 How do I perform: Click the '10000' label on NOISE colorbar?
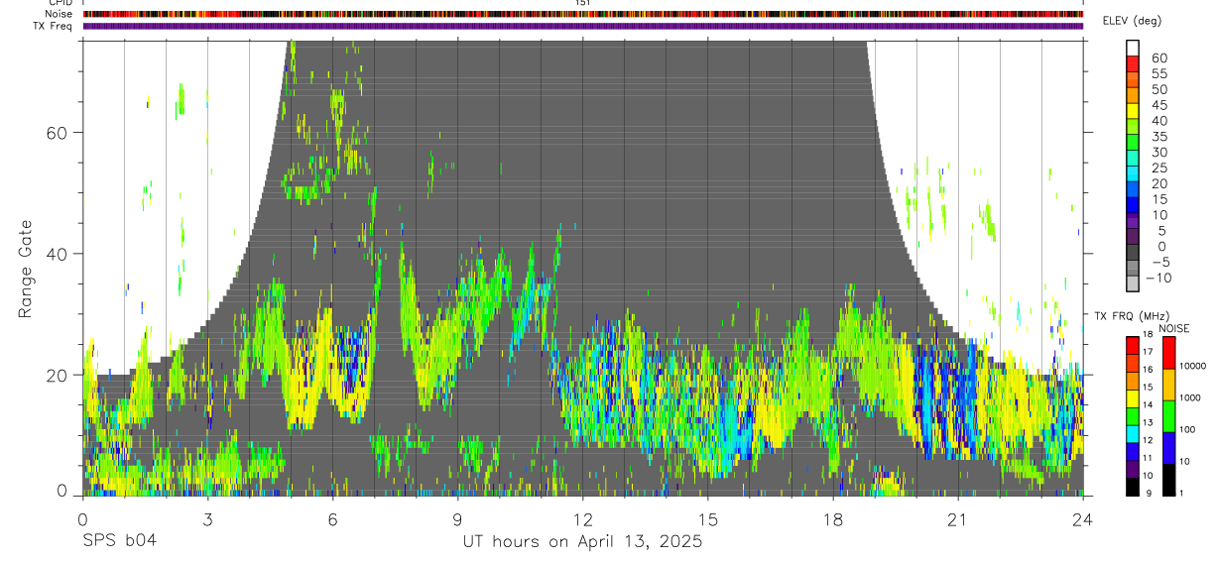click(x=1192, y=366)
